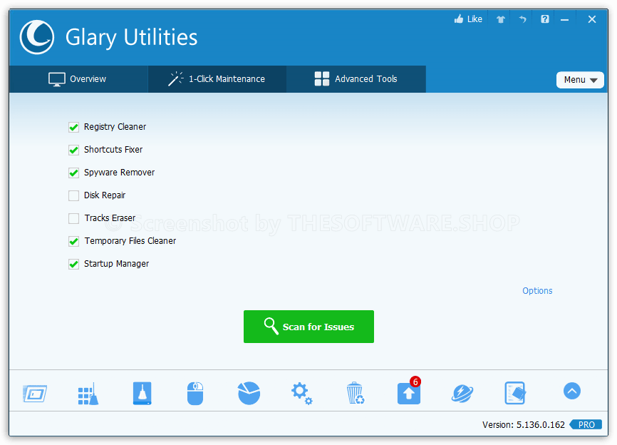The height and width of the screenshot is (445, 617).
Task: Open software updates icon with badge 6
Action: coord(409,392)
